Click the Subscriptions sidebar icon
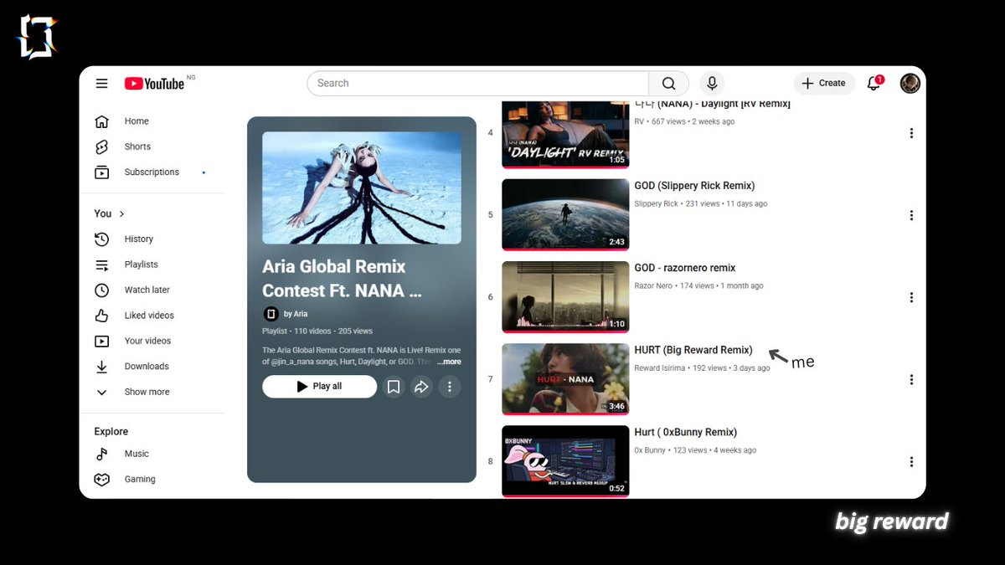 [101, 172]
